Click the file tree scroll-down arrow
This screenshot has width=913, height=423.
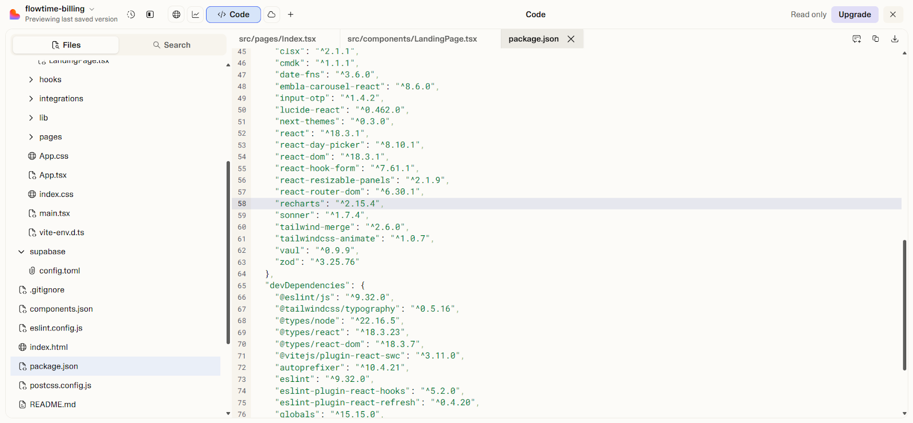pyautogui.click(x=228, y=413)
